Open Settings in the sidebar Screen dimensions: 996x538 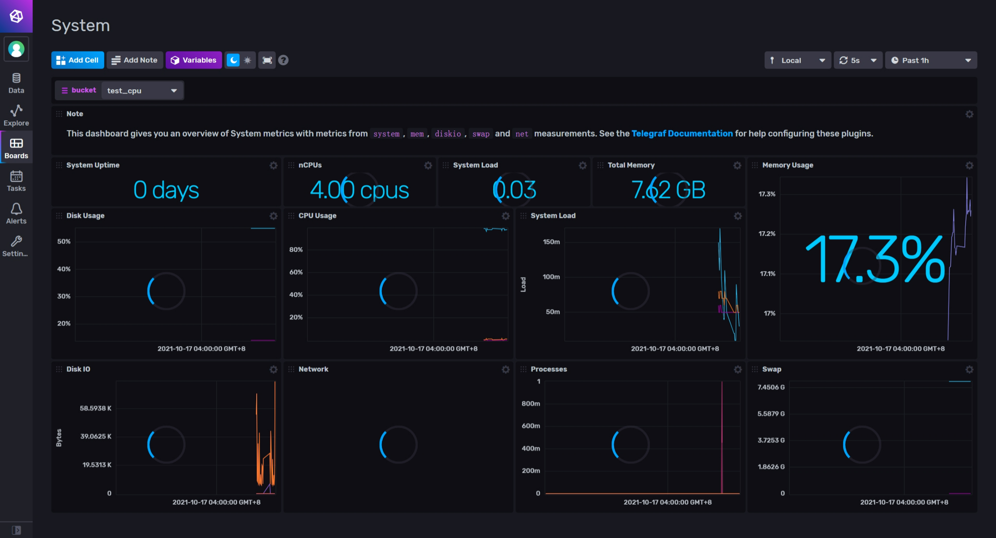click(16, 247)
